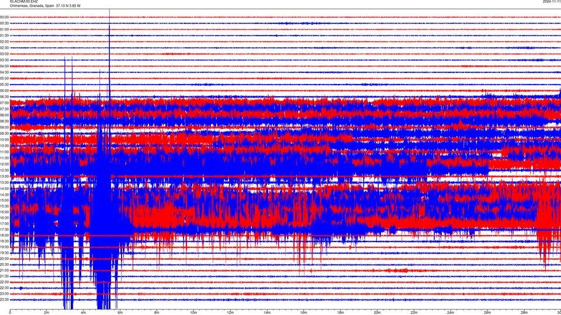Click the 07:00 trace label
The height and width of the screenshot is (315, 561).
click(5, 103)
